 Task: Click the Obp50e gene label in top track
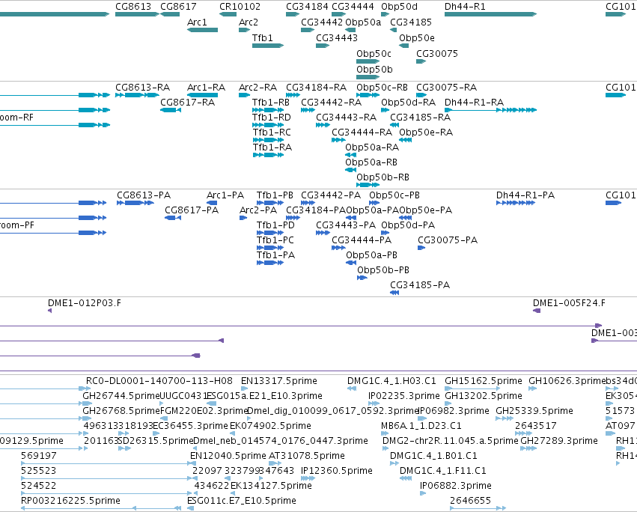click(x=417, y=38)
